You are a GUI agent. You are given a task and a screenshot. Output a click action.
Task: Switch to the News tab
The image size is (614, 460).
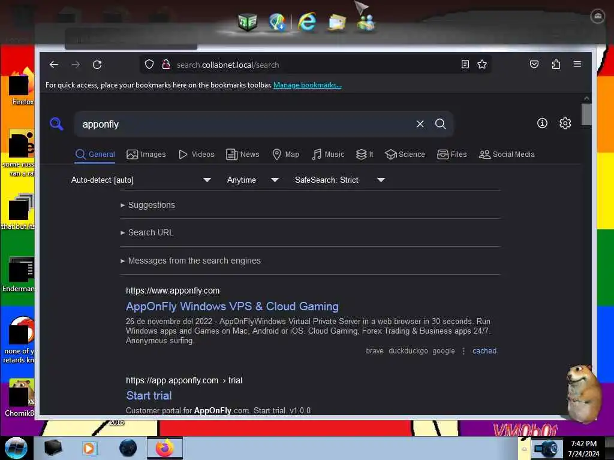pyautogui.click(x=242, y=155)
